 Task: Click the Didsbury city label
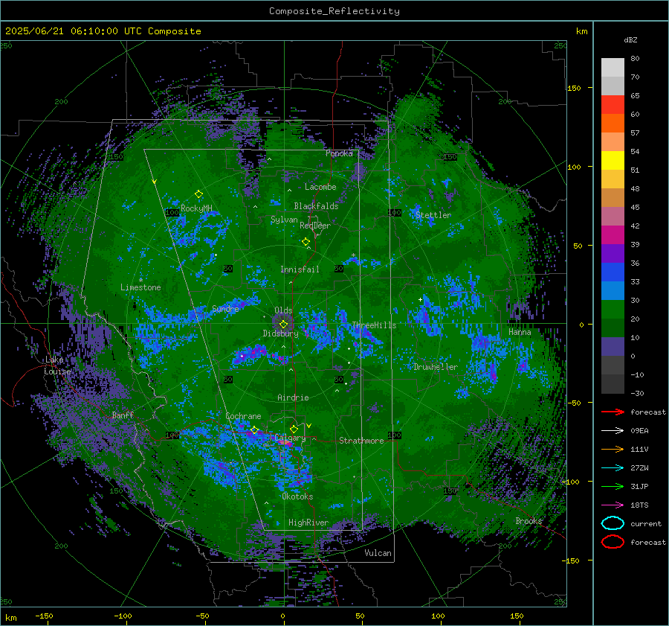point(280,333)
